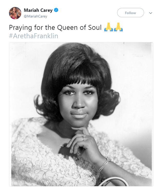Open the #ArethaFranklin hashtag

[34, 36]
